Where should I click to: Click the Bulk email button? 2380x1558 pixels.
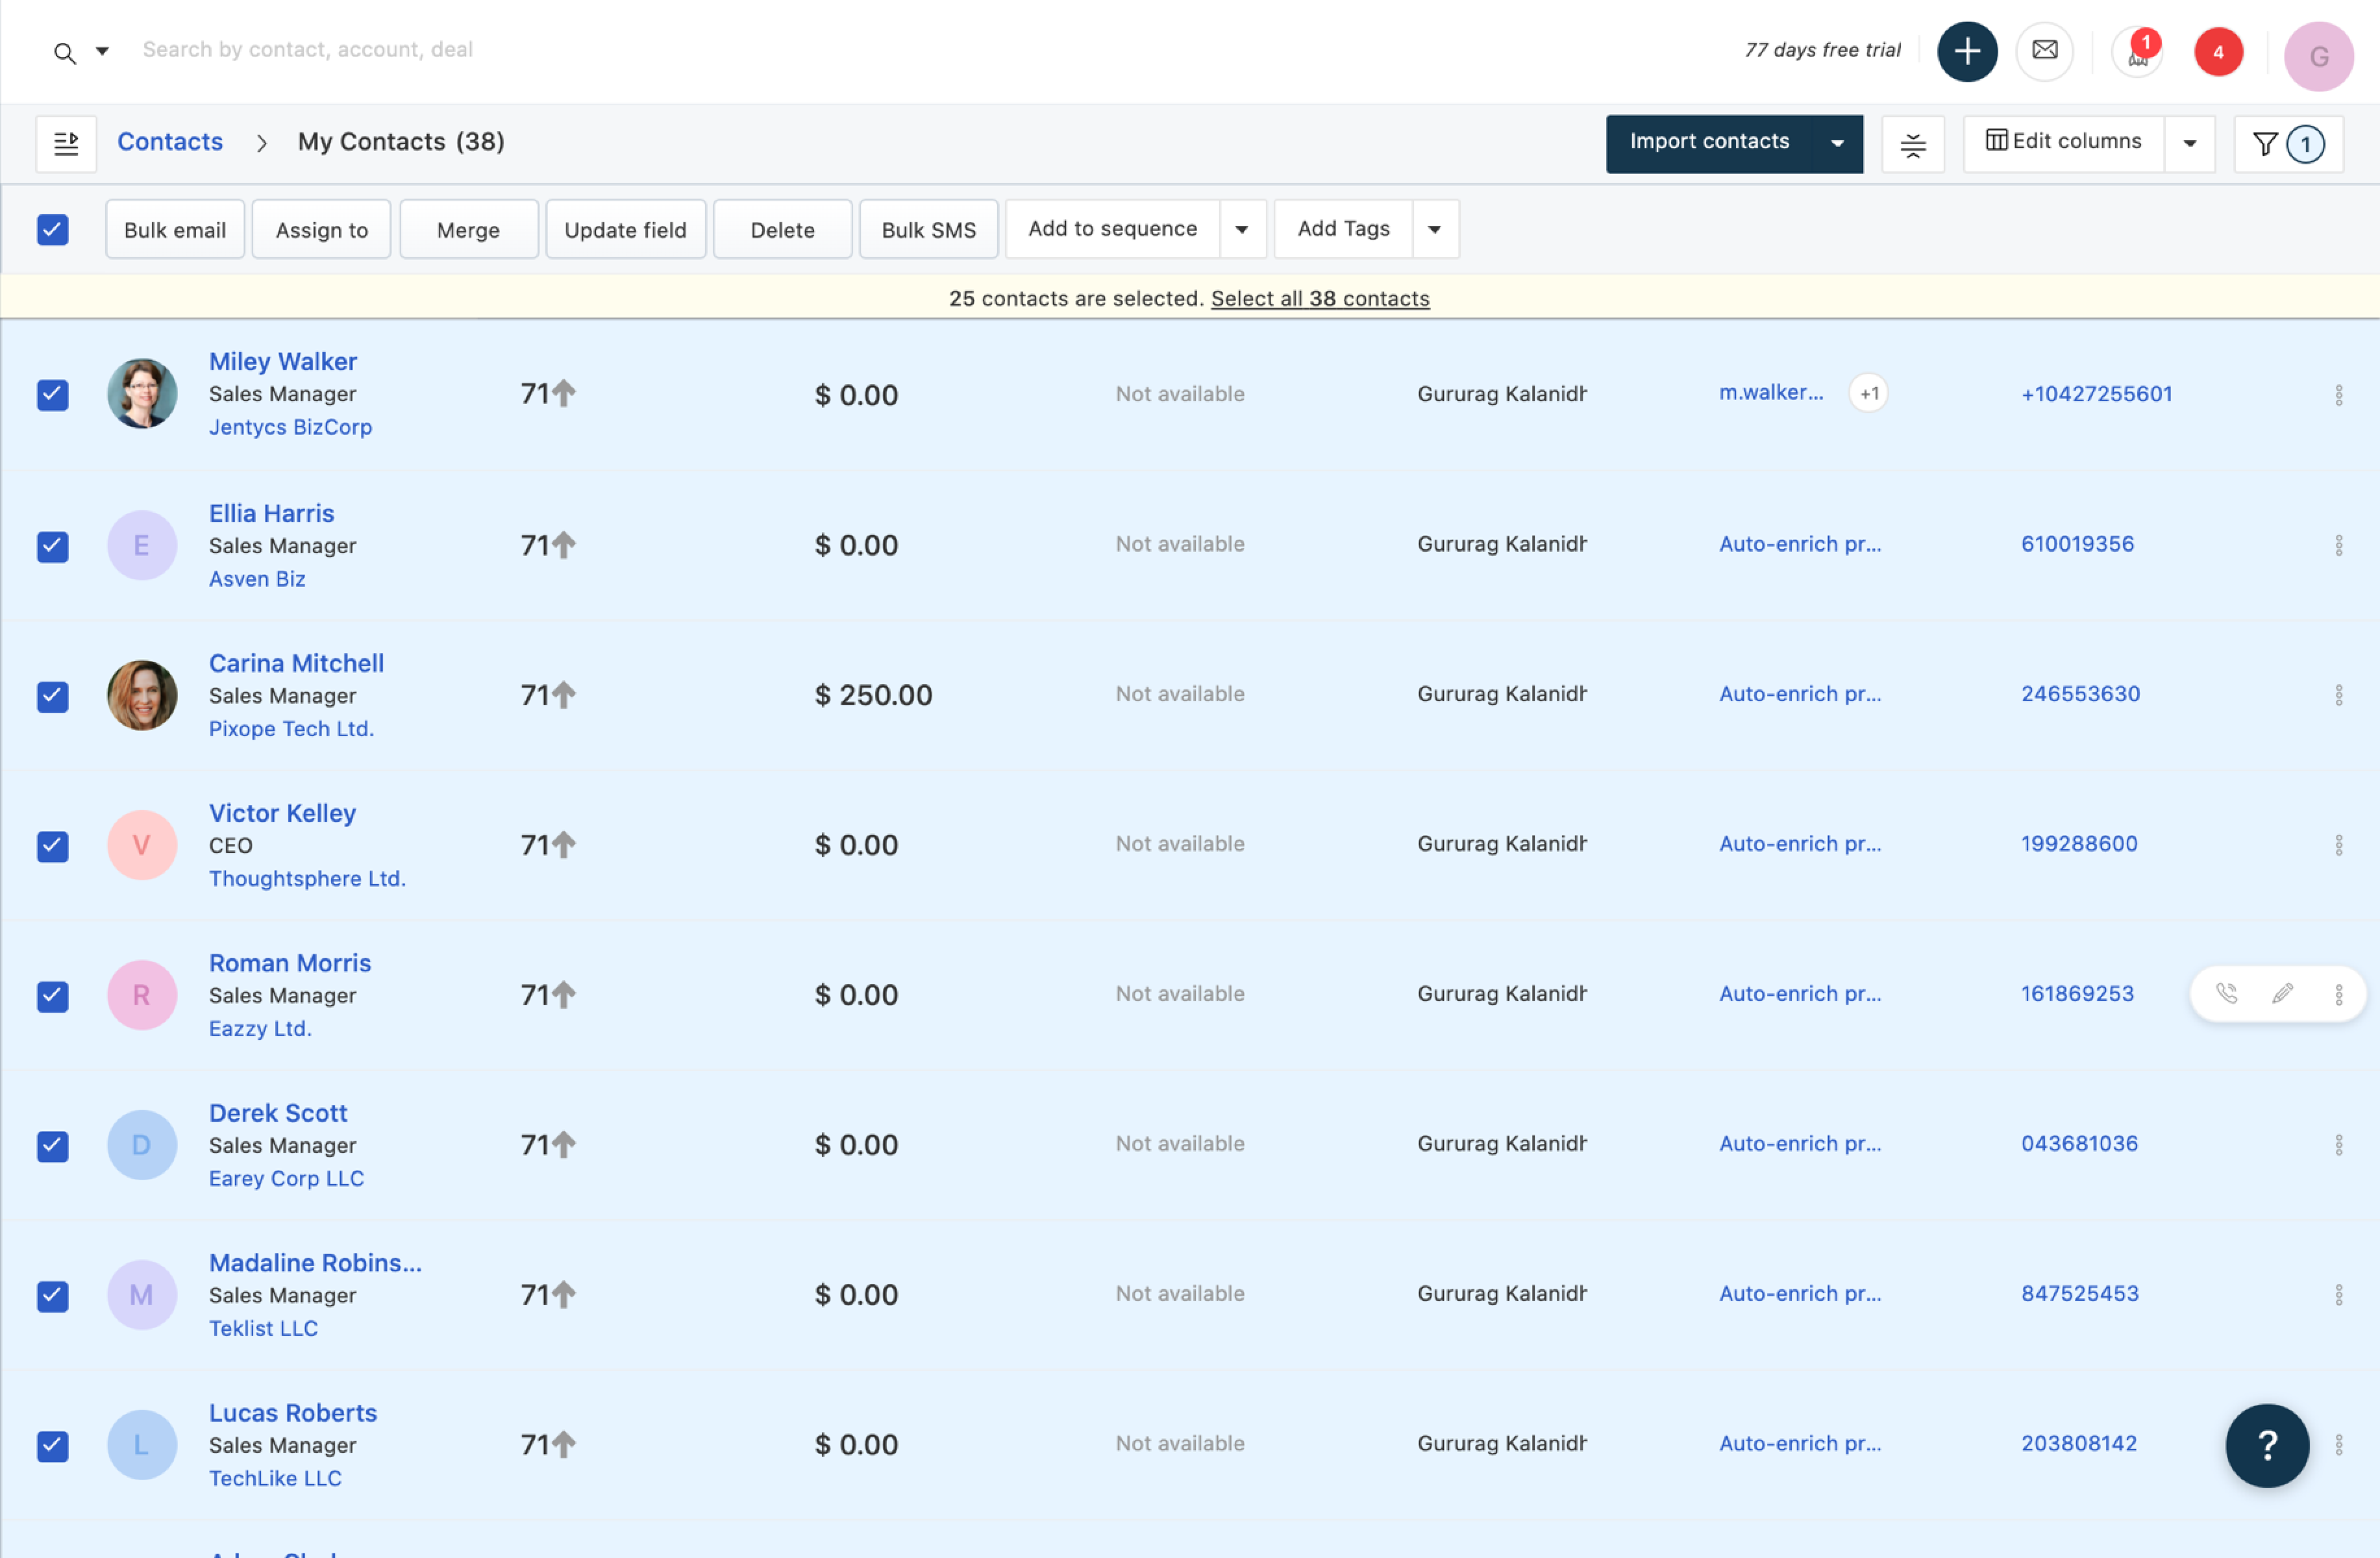pyautogui.click(x=175, y=229)
